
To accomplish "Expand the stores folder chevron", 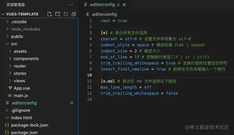I will pos(10,73).
